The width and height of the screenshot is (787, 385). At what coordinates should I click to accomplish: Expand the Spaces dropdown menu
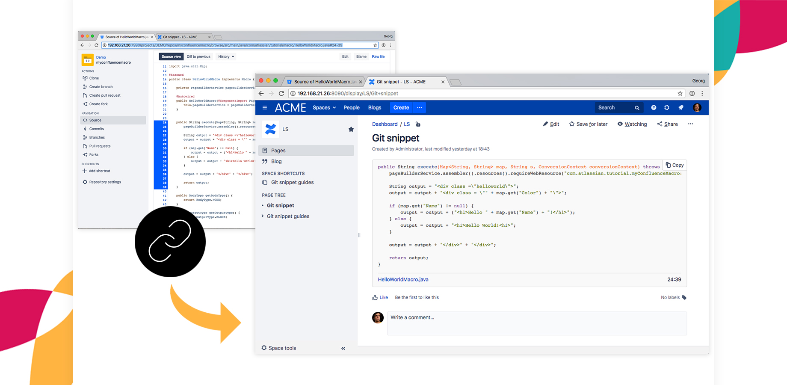coord(324,107)
